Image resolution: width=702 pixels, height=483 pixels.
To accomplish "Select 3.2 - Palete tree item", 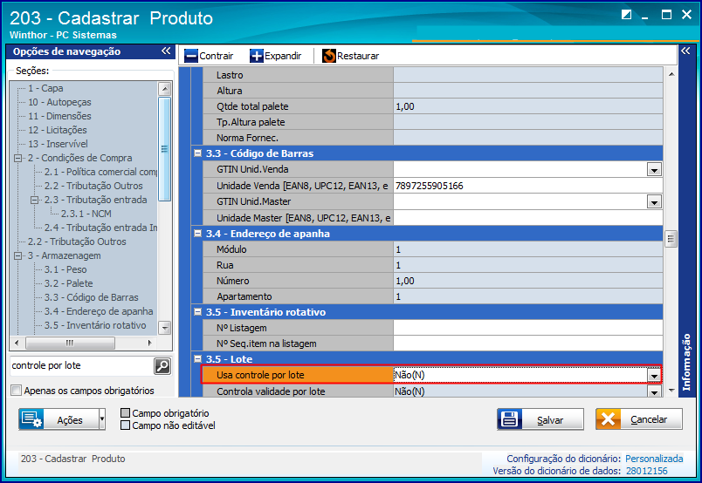I will [68, 283].
